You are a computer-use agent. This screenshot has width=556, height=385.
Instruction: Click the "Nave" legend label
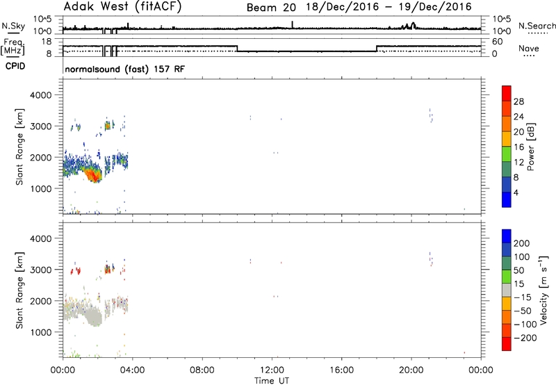coord(529,49)
